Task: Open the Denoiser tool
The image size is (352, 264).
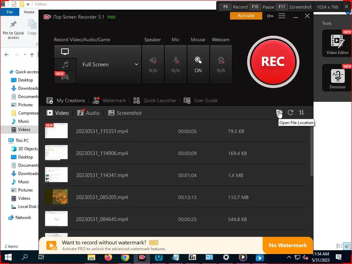Action: point(337,78)
